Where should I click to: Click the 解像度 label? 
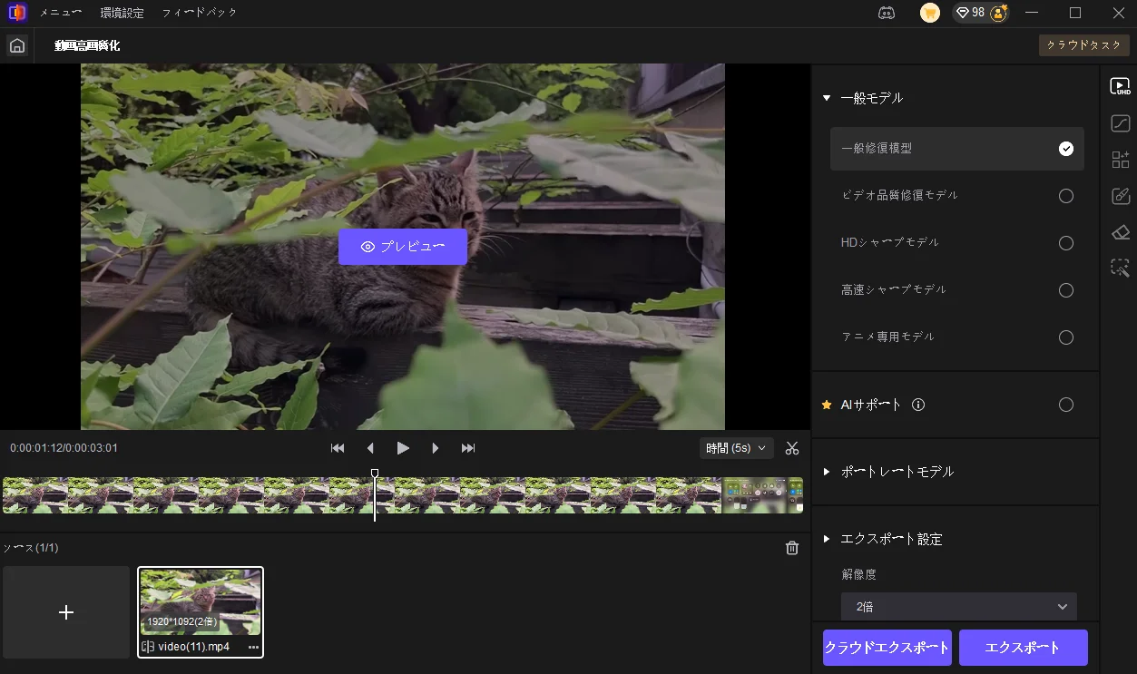[858, 574]
